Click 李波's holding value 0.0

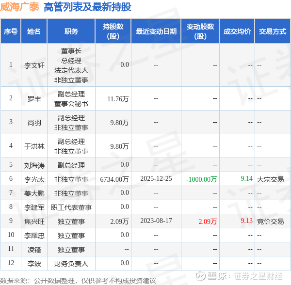[125, 263]
